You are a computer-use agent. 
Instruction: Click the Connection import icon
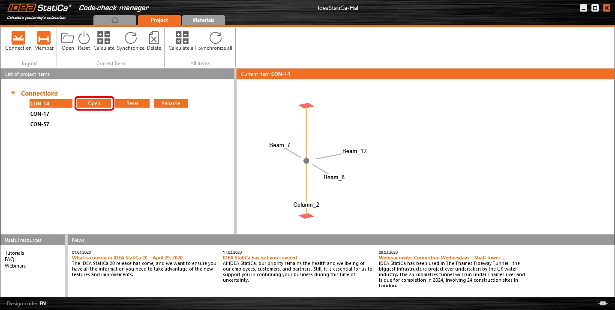pos(18,38)
